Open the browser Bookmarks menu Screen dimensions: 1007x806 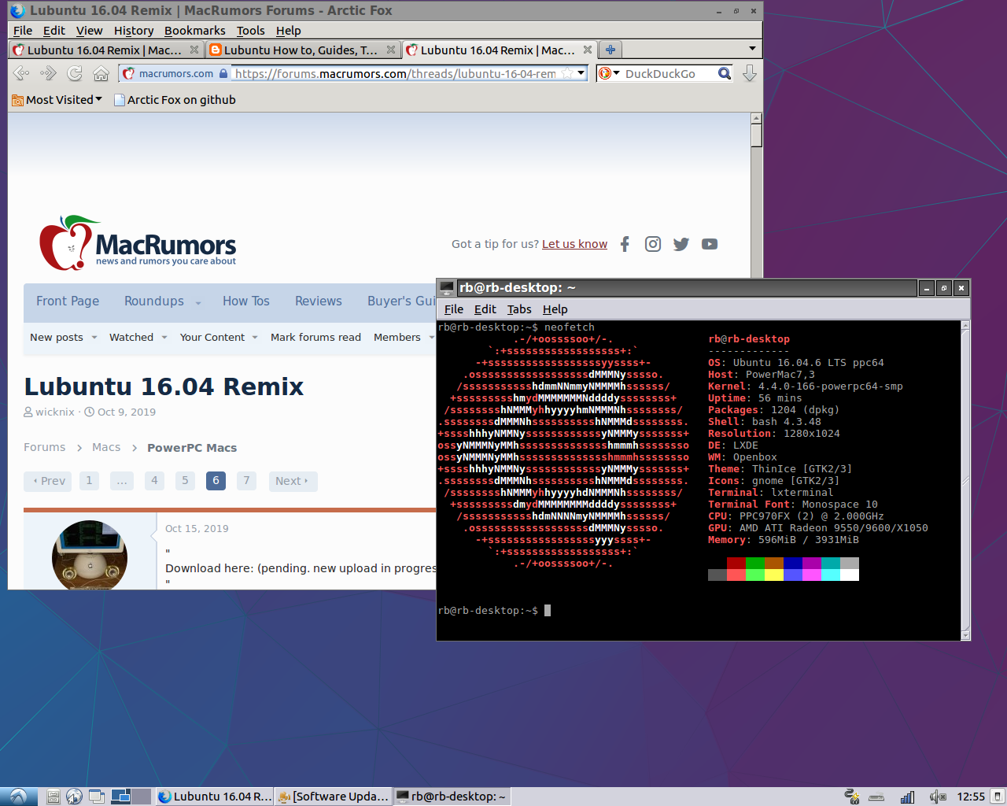click(194, 31)
